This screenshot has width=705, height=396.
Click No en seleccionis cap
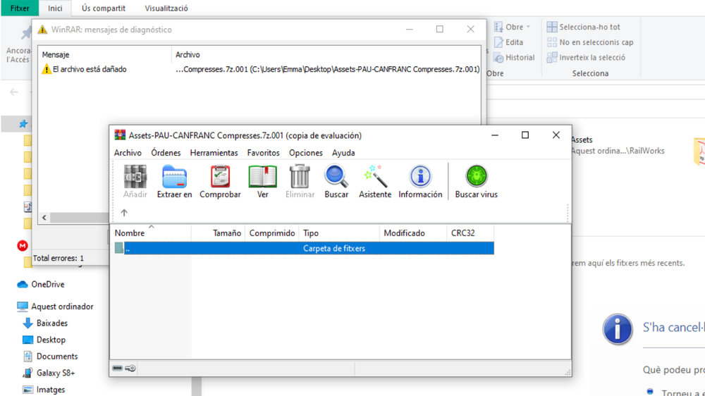pyautogui.click(x=590, y=42)
